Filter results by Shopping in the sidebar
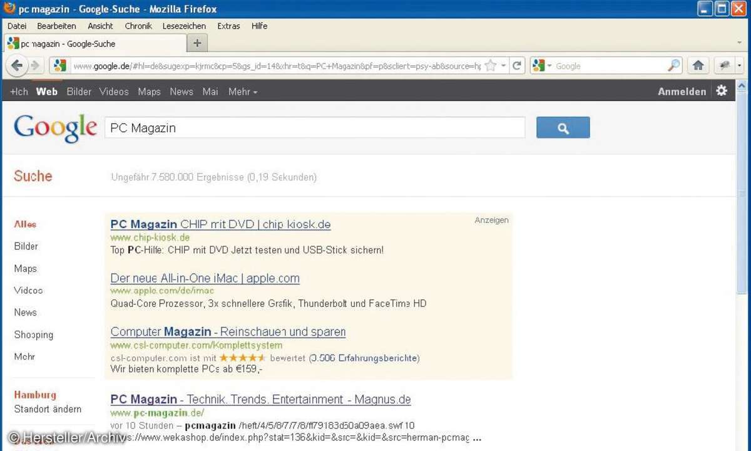 click(34, 334)
